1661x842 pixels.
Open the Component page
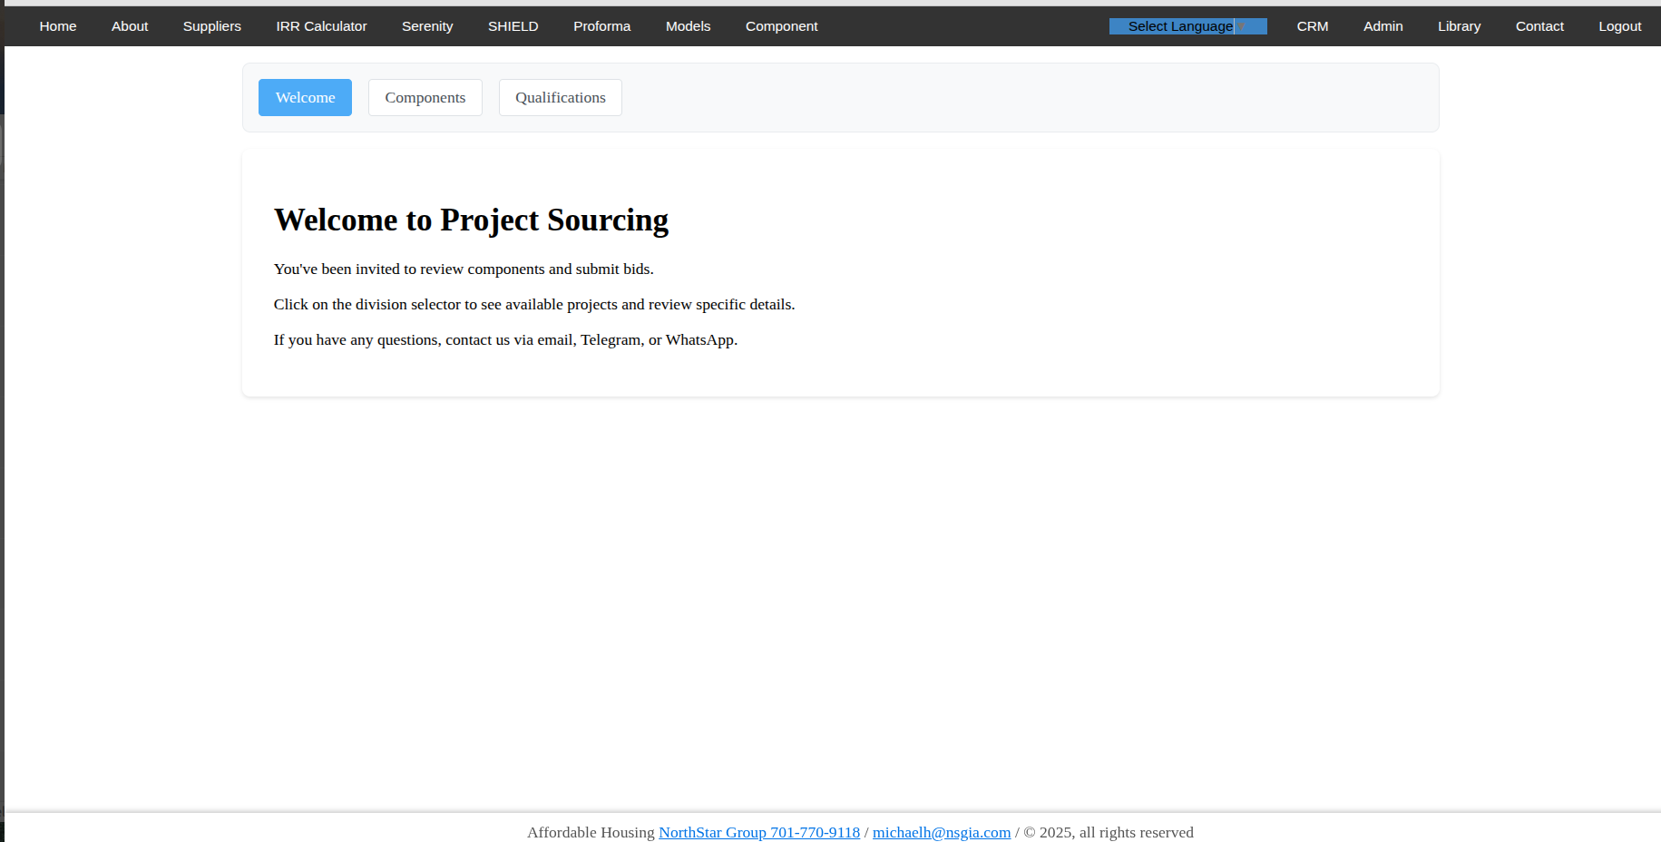point(781,26)
